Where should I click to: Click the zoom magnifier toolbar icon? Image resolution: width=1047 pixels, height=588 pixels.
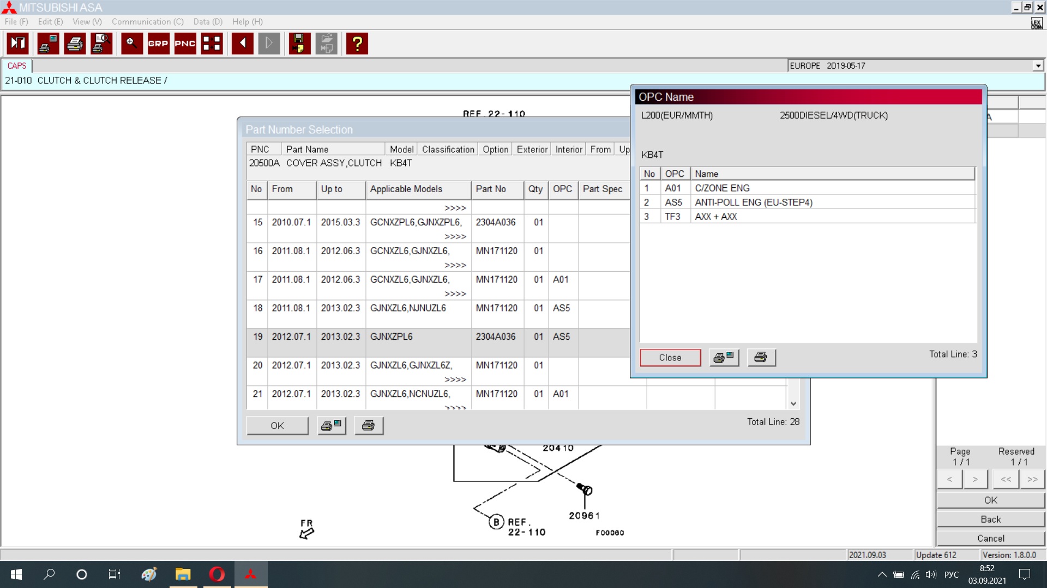tap(131, 44)
